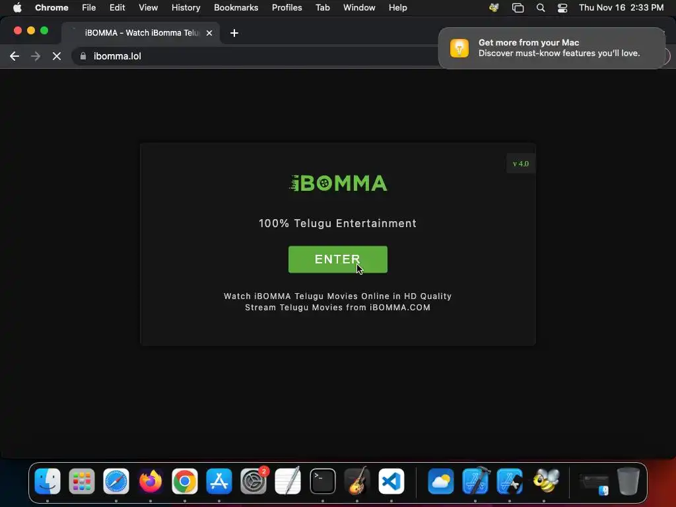
Task: Open App Store from the Dock
Action: (x=219, y=481)
